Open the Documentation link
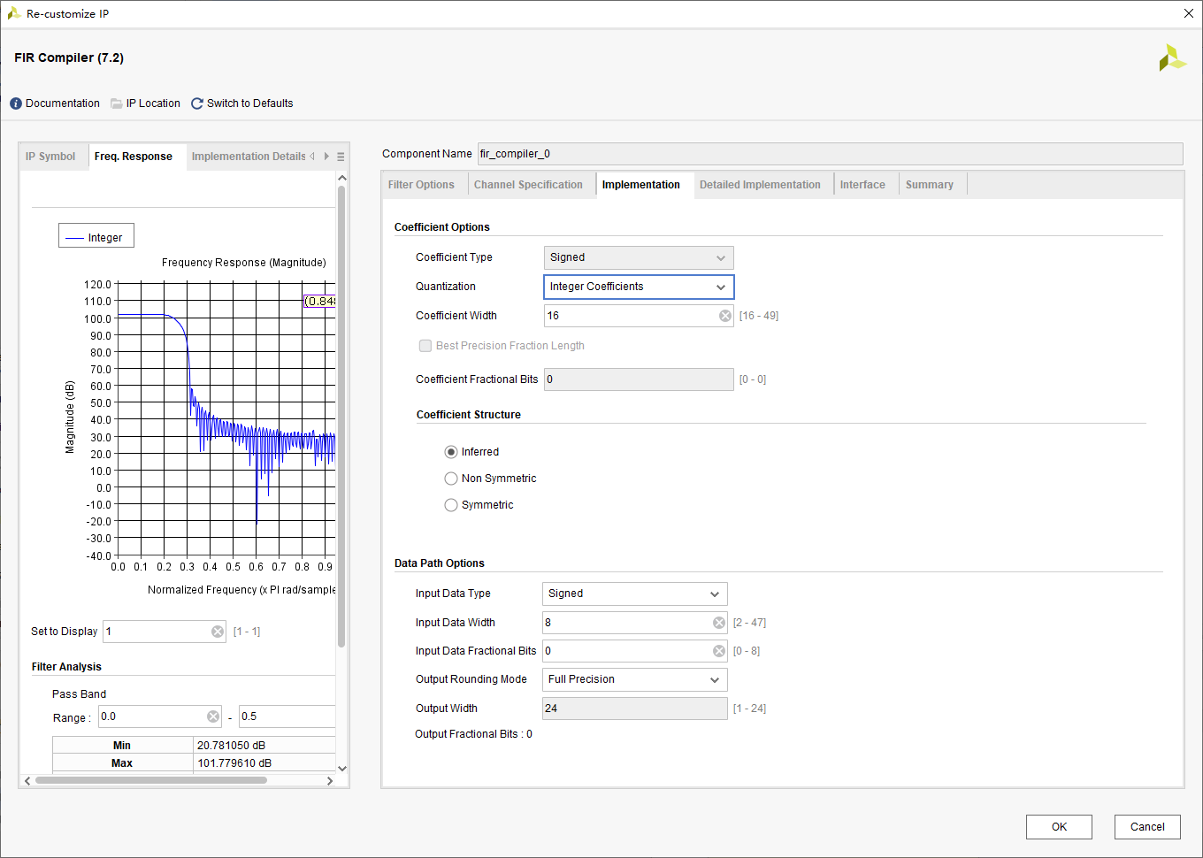Image resolution: width=1203 pixels, height=858 pixels. tap(63, 103)
